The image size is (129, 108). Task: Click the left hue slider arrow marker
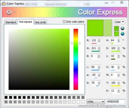72,43
